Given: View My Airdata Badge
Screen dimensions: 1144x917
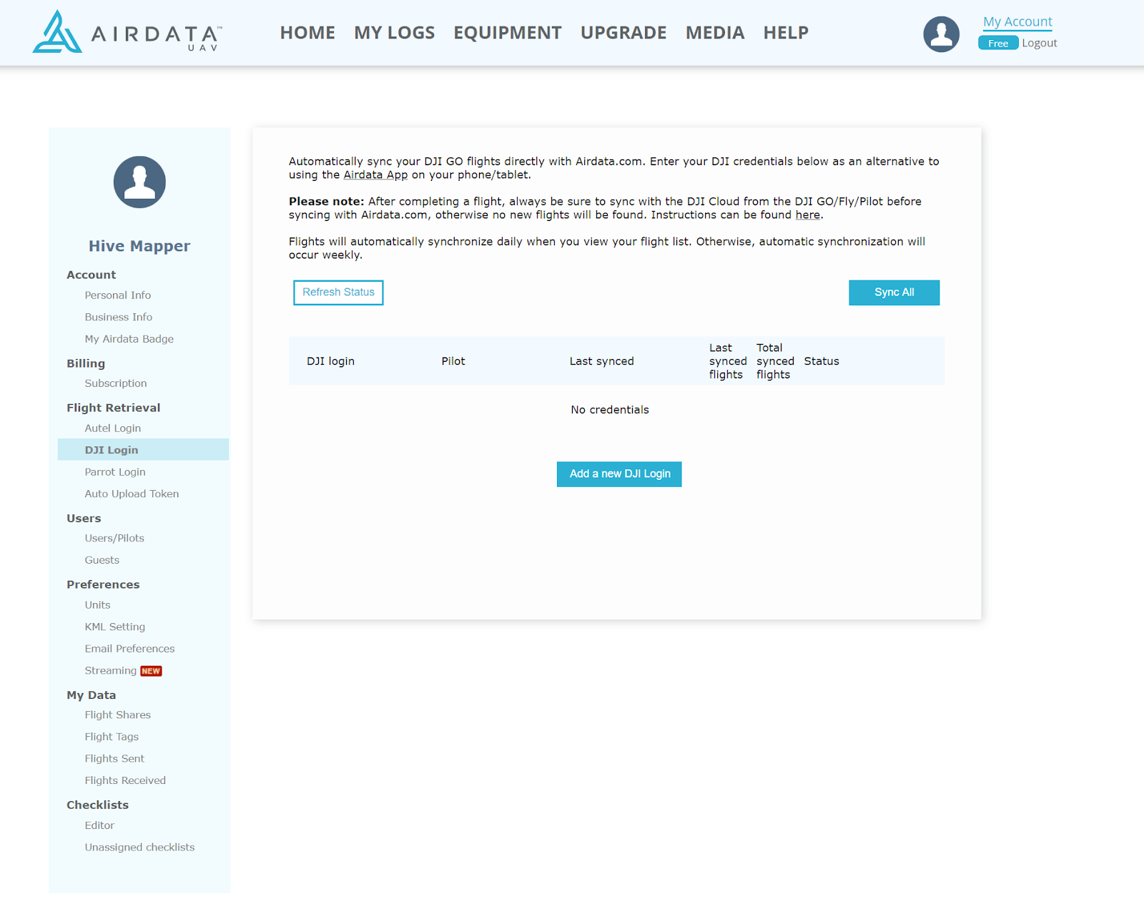Looking at the screenshot, I should [129, 339].
